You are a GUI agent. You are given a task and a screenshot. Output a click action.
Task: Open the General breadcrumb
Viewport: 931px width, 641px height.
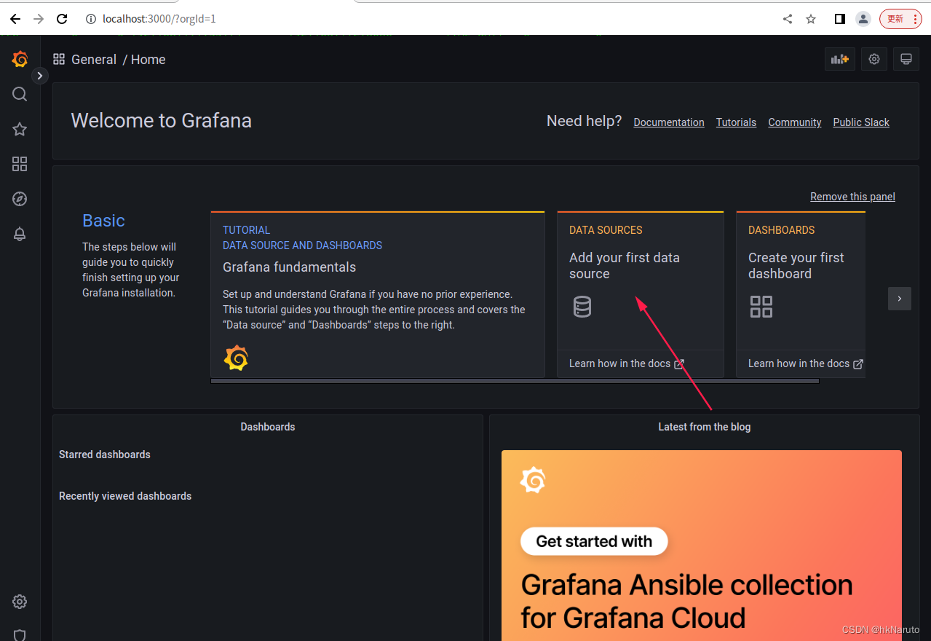click(x=94, y=59)
